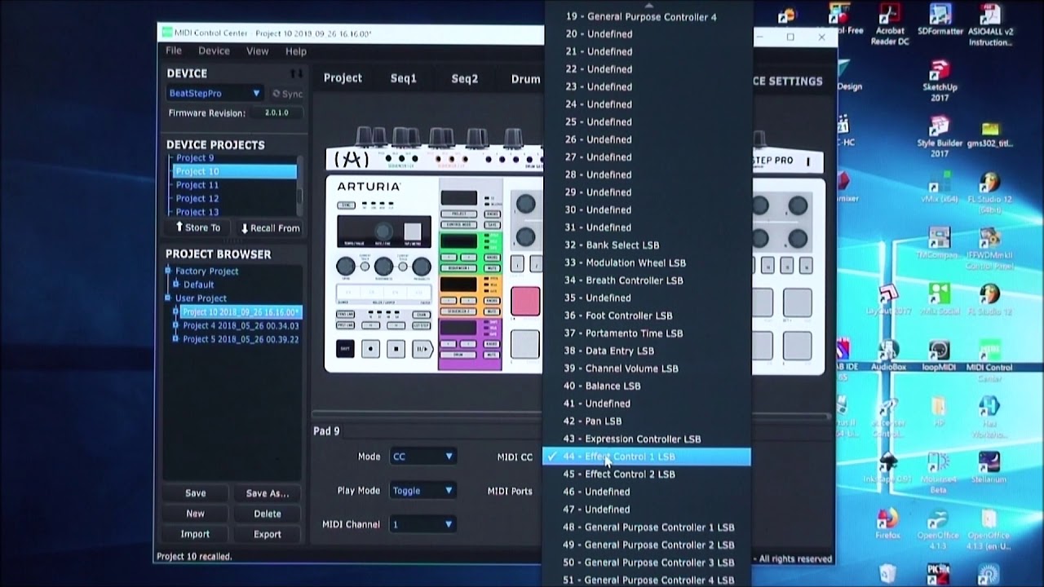Click the Save As... button
The image size is (1044, 587).
pos(268,493)
